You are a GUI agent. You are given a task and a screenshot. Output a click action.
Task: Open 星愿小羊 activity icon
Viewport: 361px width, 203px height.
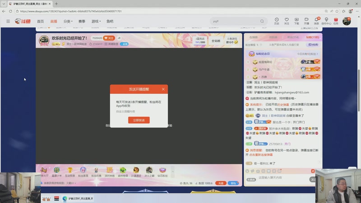[x=57, y=172]
